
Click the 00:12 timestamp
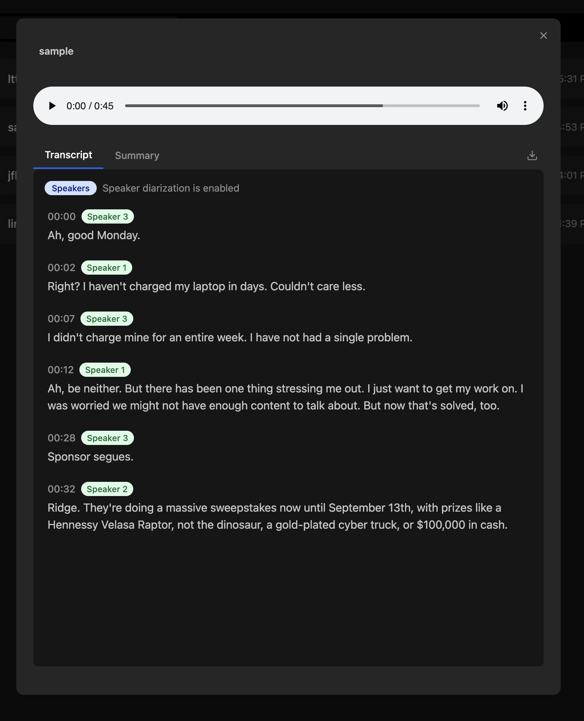pyautogui.click(x=61, y=370)
